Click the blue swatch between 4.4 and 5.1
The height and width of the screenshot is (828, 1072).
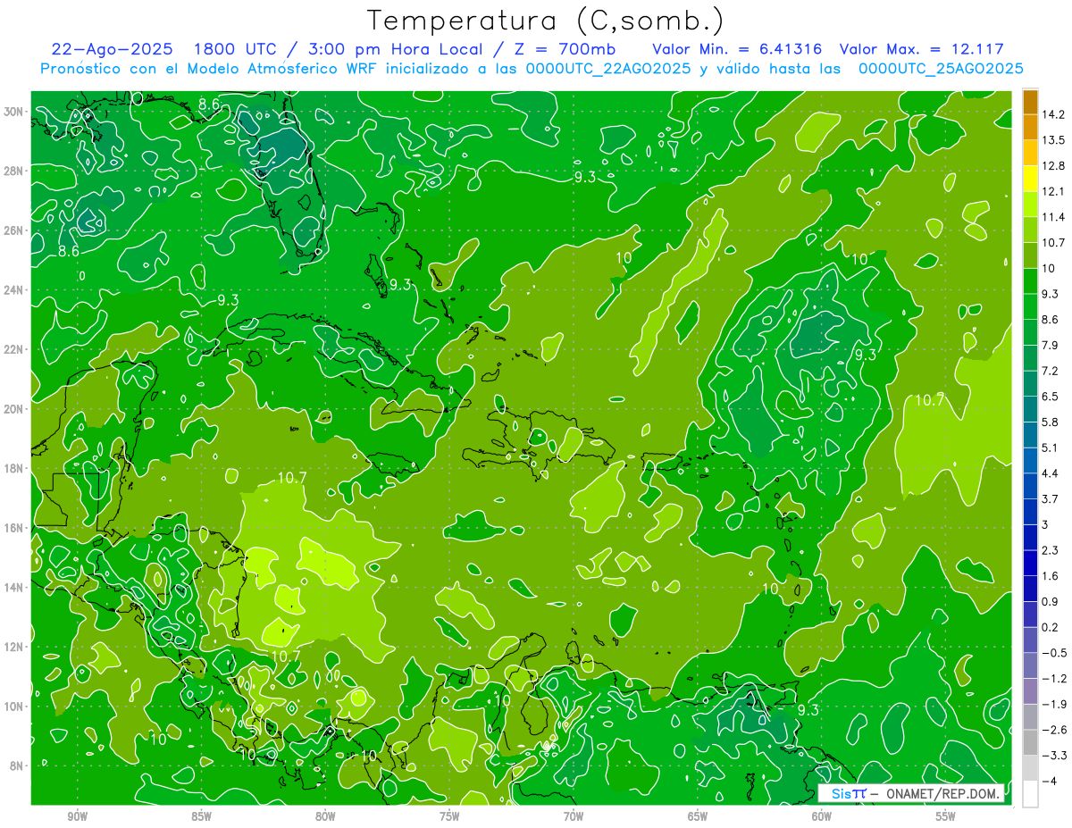(x=1030, y=461)
